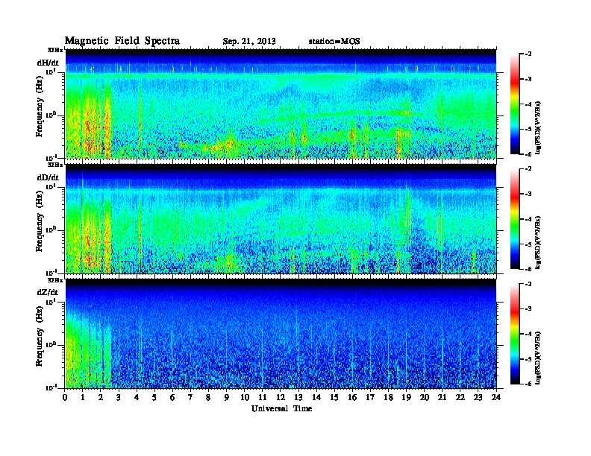Viewport: 591px width, 456px height.
Task: Click the dD/dt spectrogram plot area
Action: [281, 218]
